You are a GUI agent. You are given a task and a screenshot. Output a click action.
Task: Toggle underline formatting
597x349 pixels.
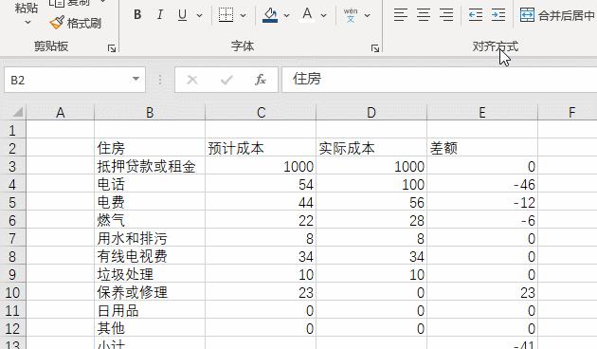point(182,15)
